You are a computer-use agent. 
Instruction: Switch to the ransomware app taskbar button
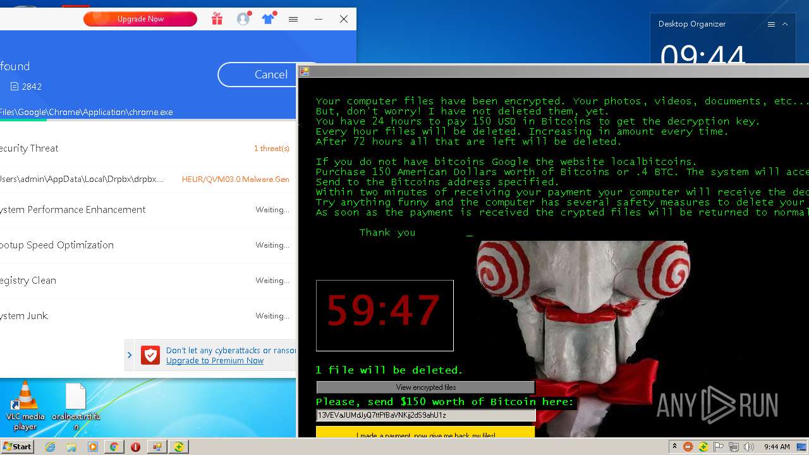pos(157,447)
